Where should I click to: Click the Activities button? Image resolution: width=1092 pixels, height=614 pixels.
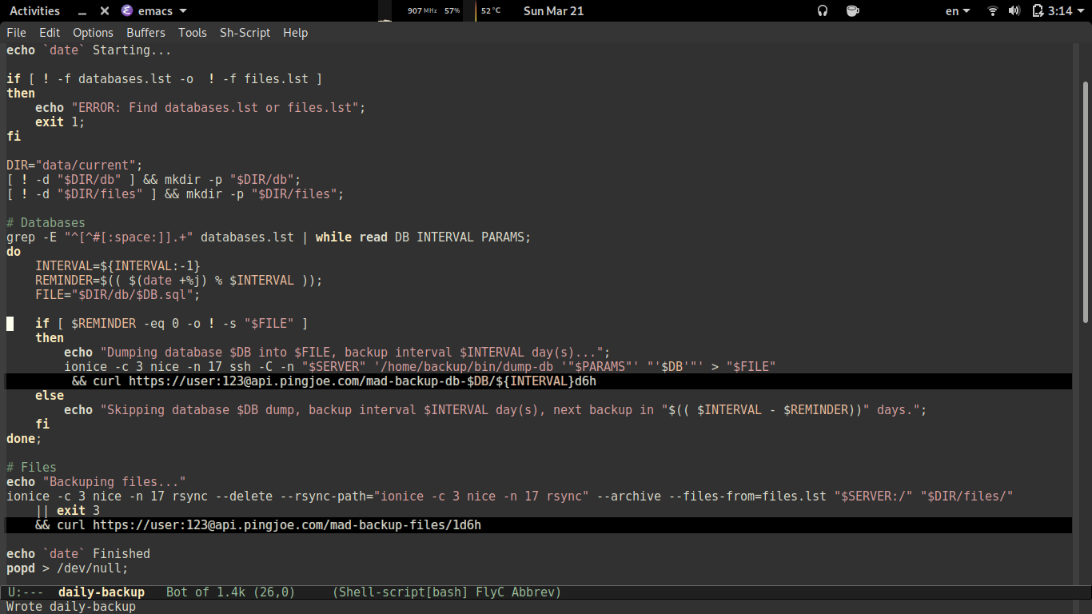(x=34, y=11)
